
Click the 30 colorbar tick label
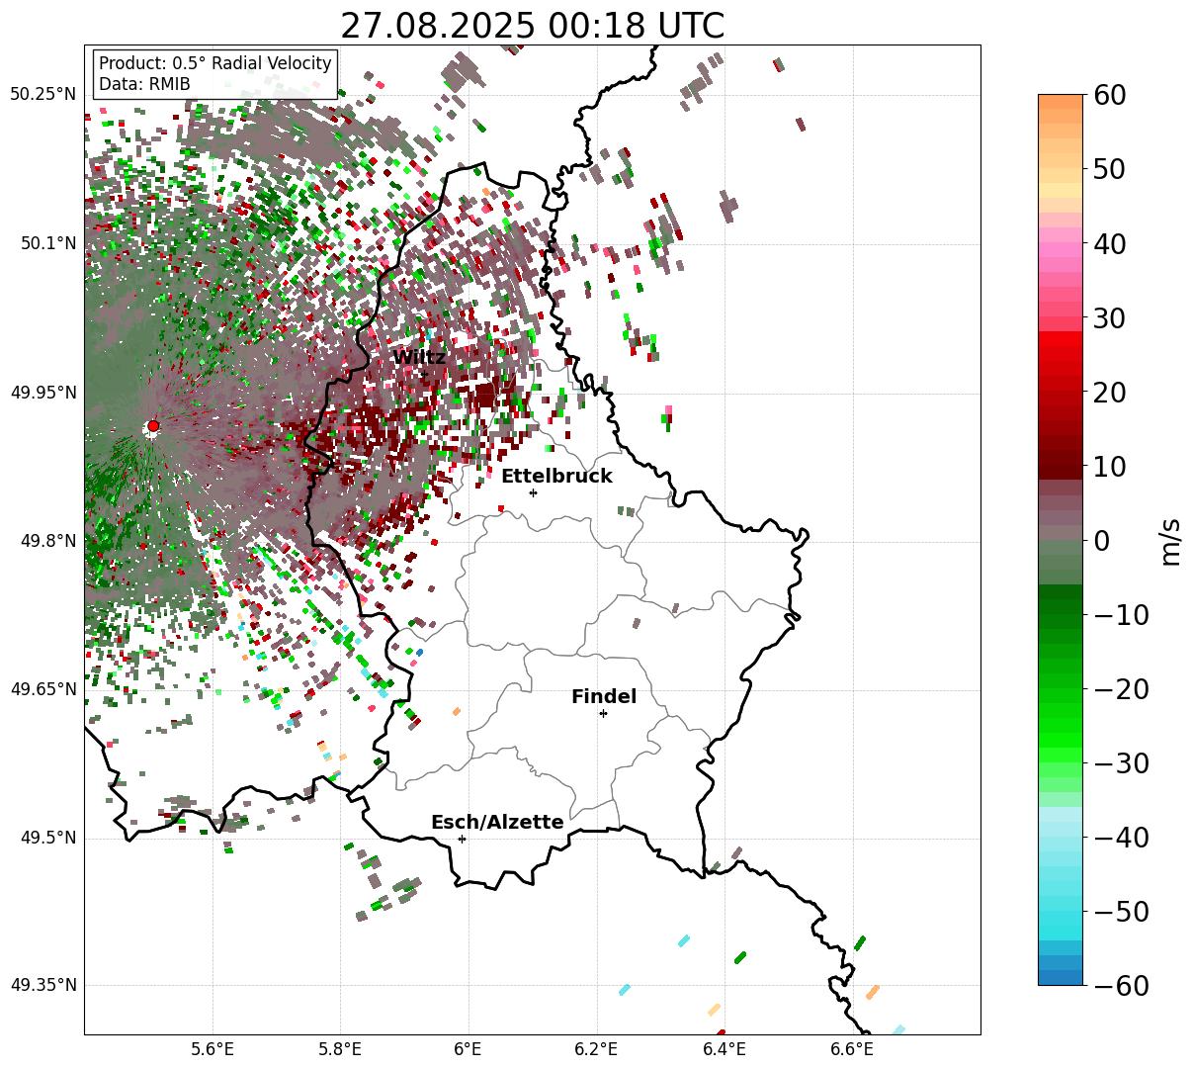pyautogui.click(x=1108, y=318)
